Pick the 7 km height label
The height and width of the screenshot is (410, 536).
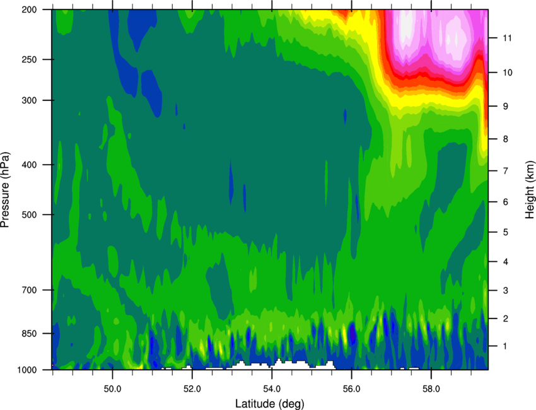[x=506, y=171]
